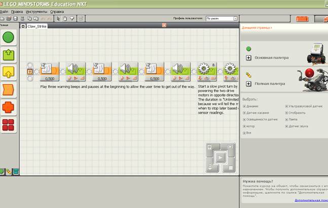The width and height of the screenshot is (328, 208).
Task: Open the Справка menu
Action: [x=57, y=12]
